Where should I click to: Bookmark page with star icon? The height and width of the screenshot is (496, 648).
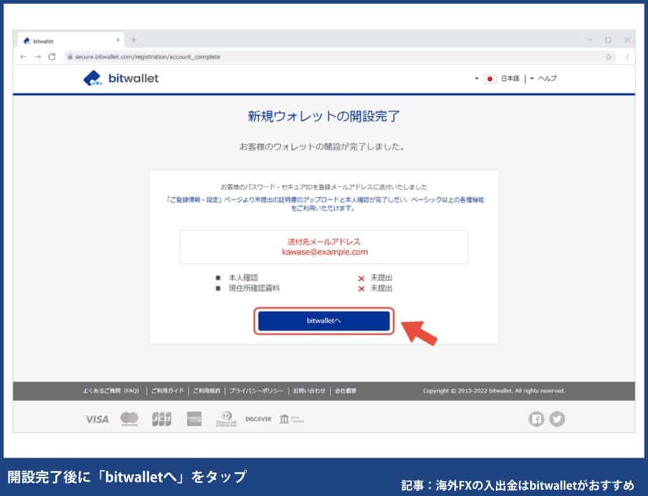click(608, 57)
